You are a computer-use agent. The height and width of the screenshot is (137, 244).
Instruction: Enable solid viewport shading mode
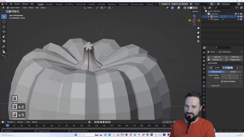pyautogui.click(x=191, y=8)
